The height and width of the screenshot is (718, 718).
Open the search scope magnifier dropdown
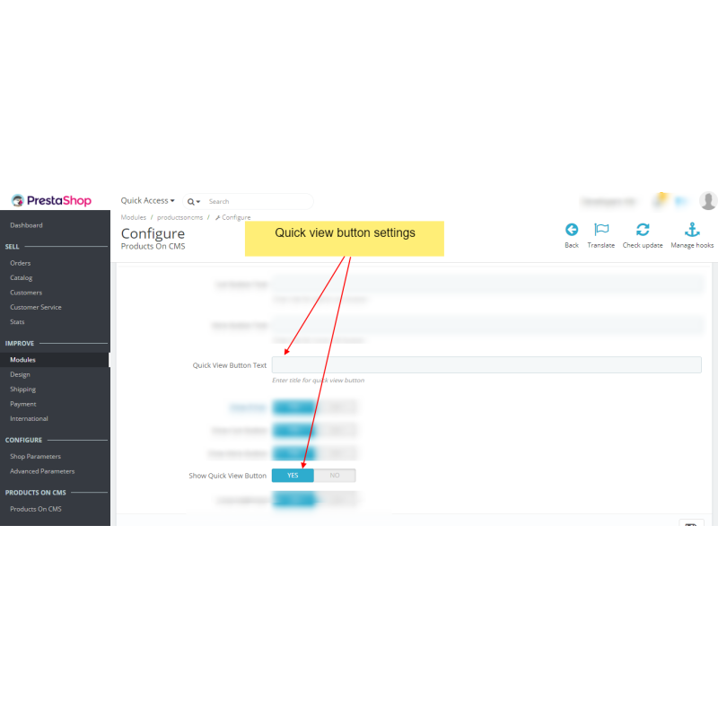pos(193,201)
